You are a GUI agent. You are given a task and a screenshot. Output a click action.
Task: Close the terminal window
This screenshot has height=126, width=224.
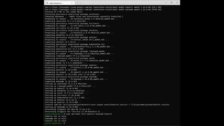click(177, 2)
